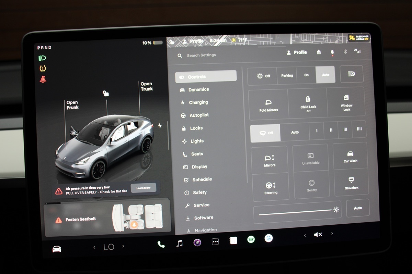Image resolution: width=412 pixels, height=274 pixels.
Task: Set headlights to Auto mode
Action: 325,75
